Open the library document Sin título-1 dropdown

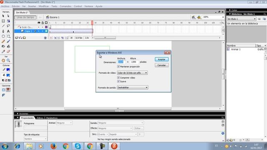click(x=242, y=19)
